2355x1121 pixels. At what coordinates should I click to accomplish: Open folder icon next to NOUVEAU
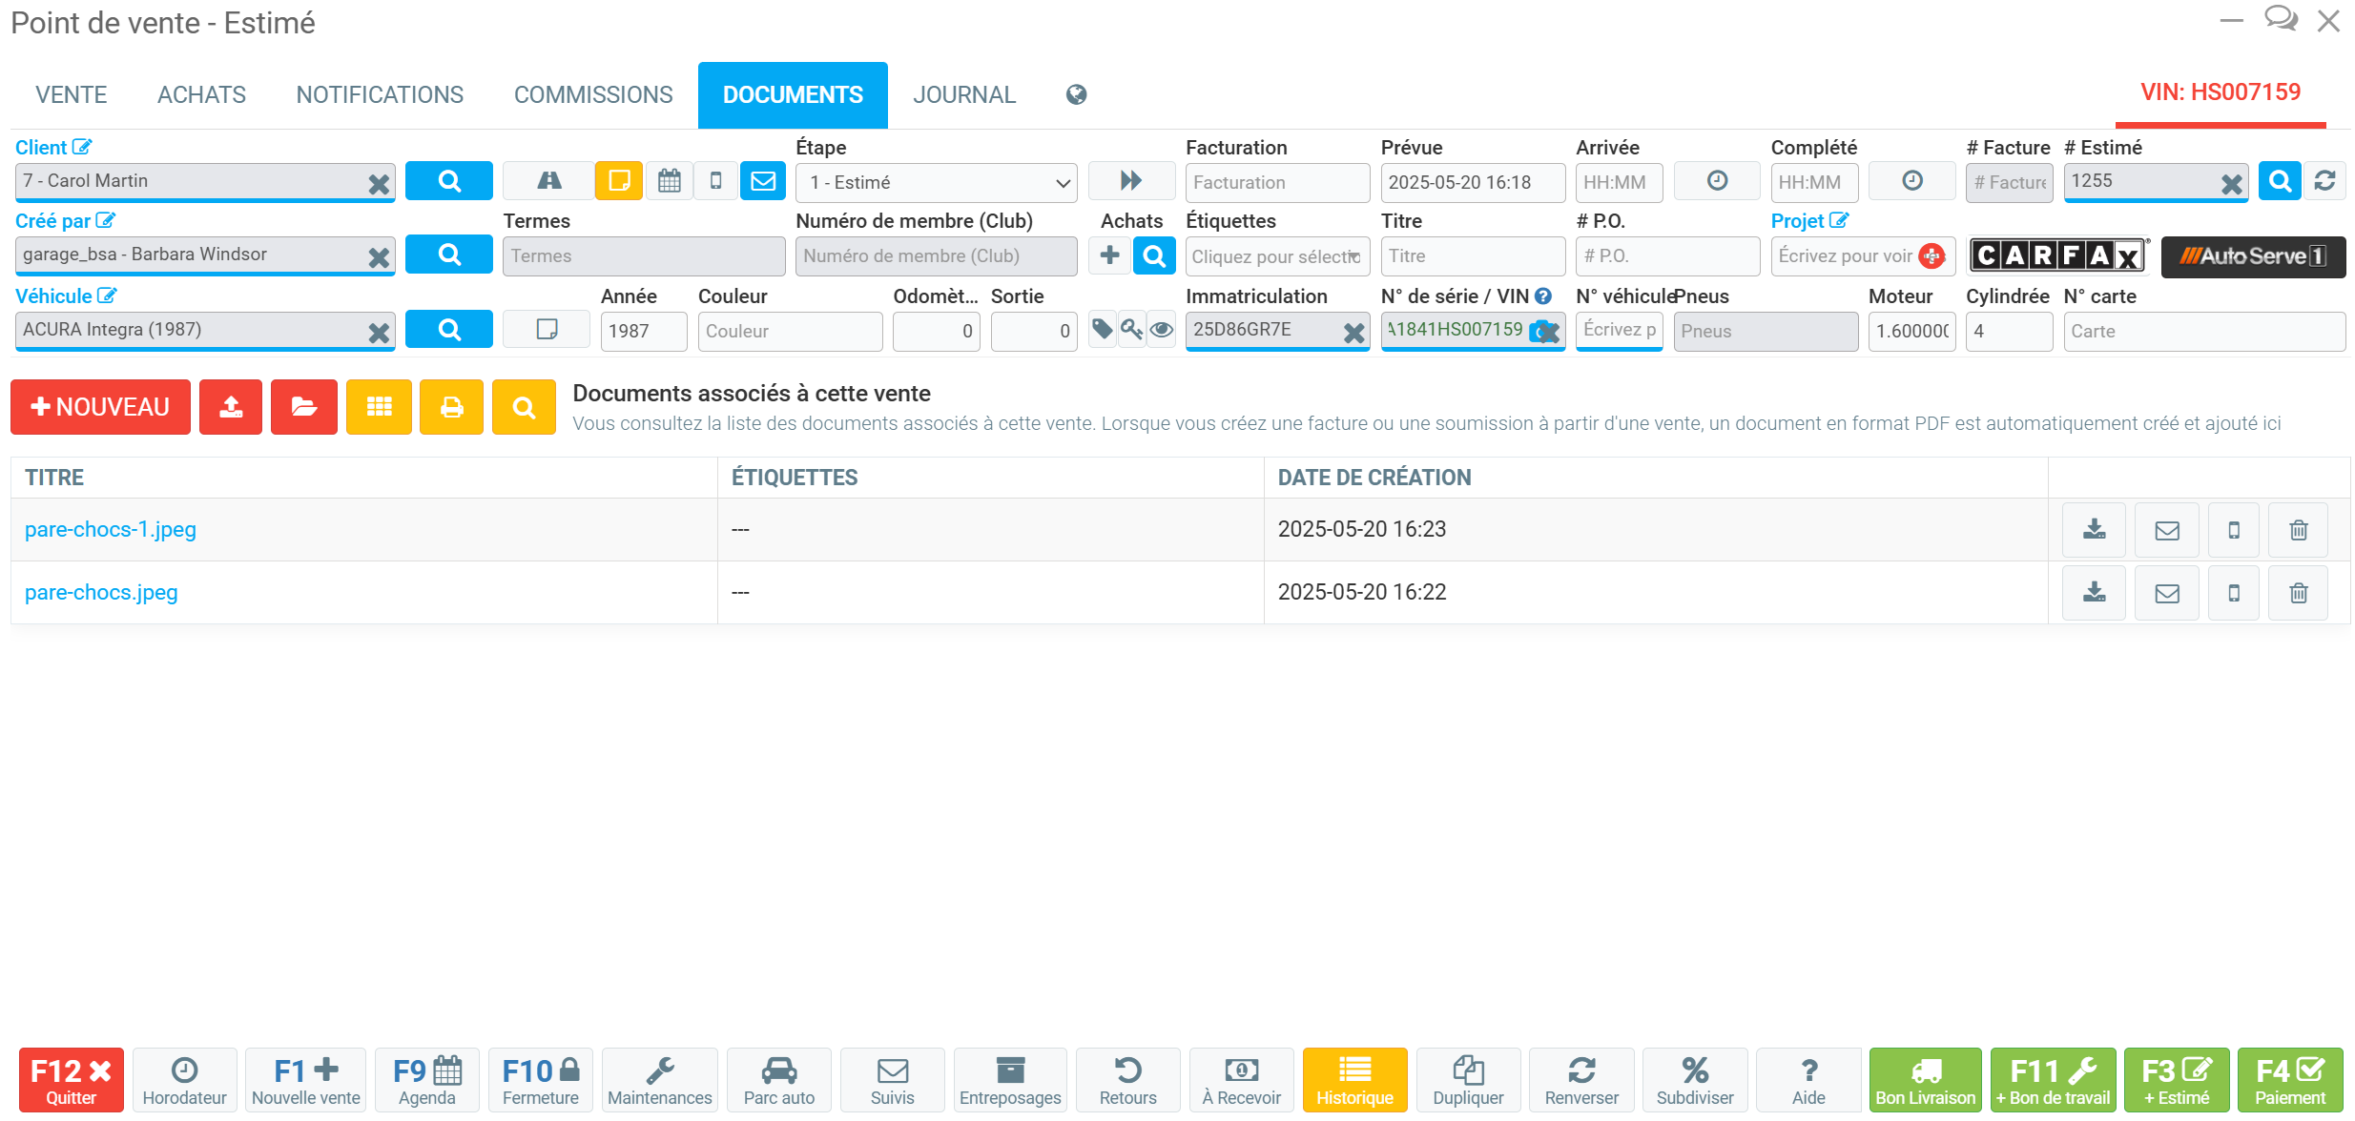click(x=303, y=407)
